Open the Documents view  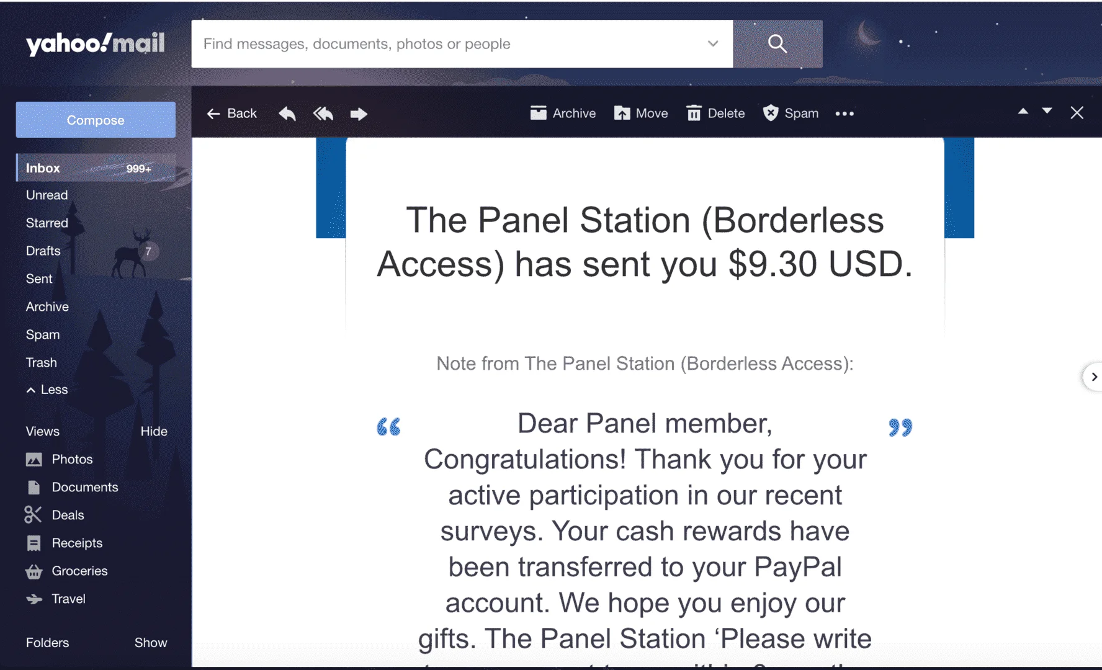(72, 488)
